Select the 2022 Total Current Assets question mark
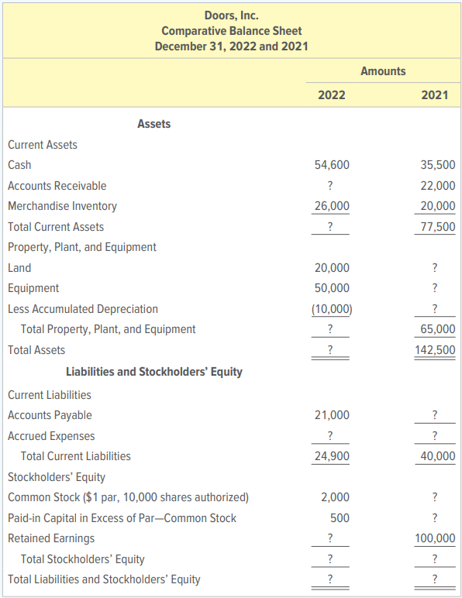 click(330, 227)
